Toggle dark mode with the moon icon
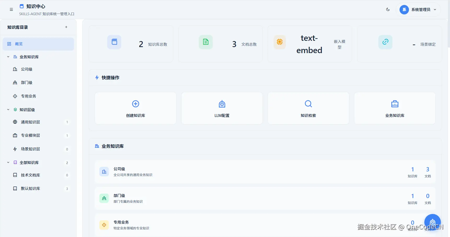The width and height of the screenshot is (450, 237). tap(388, 9)
